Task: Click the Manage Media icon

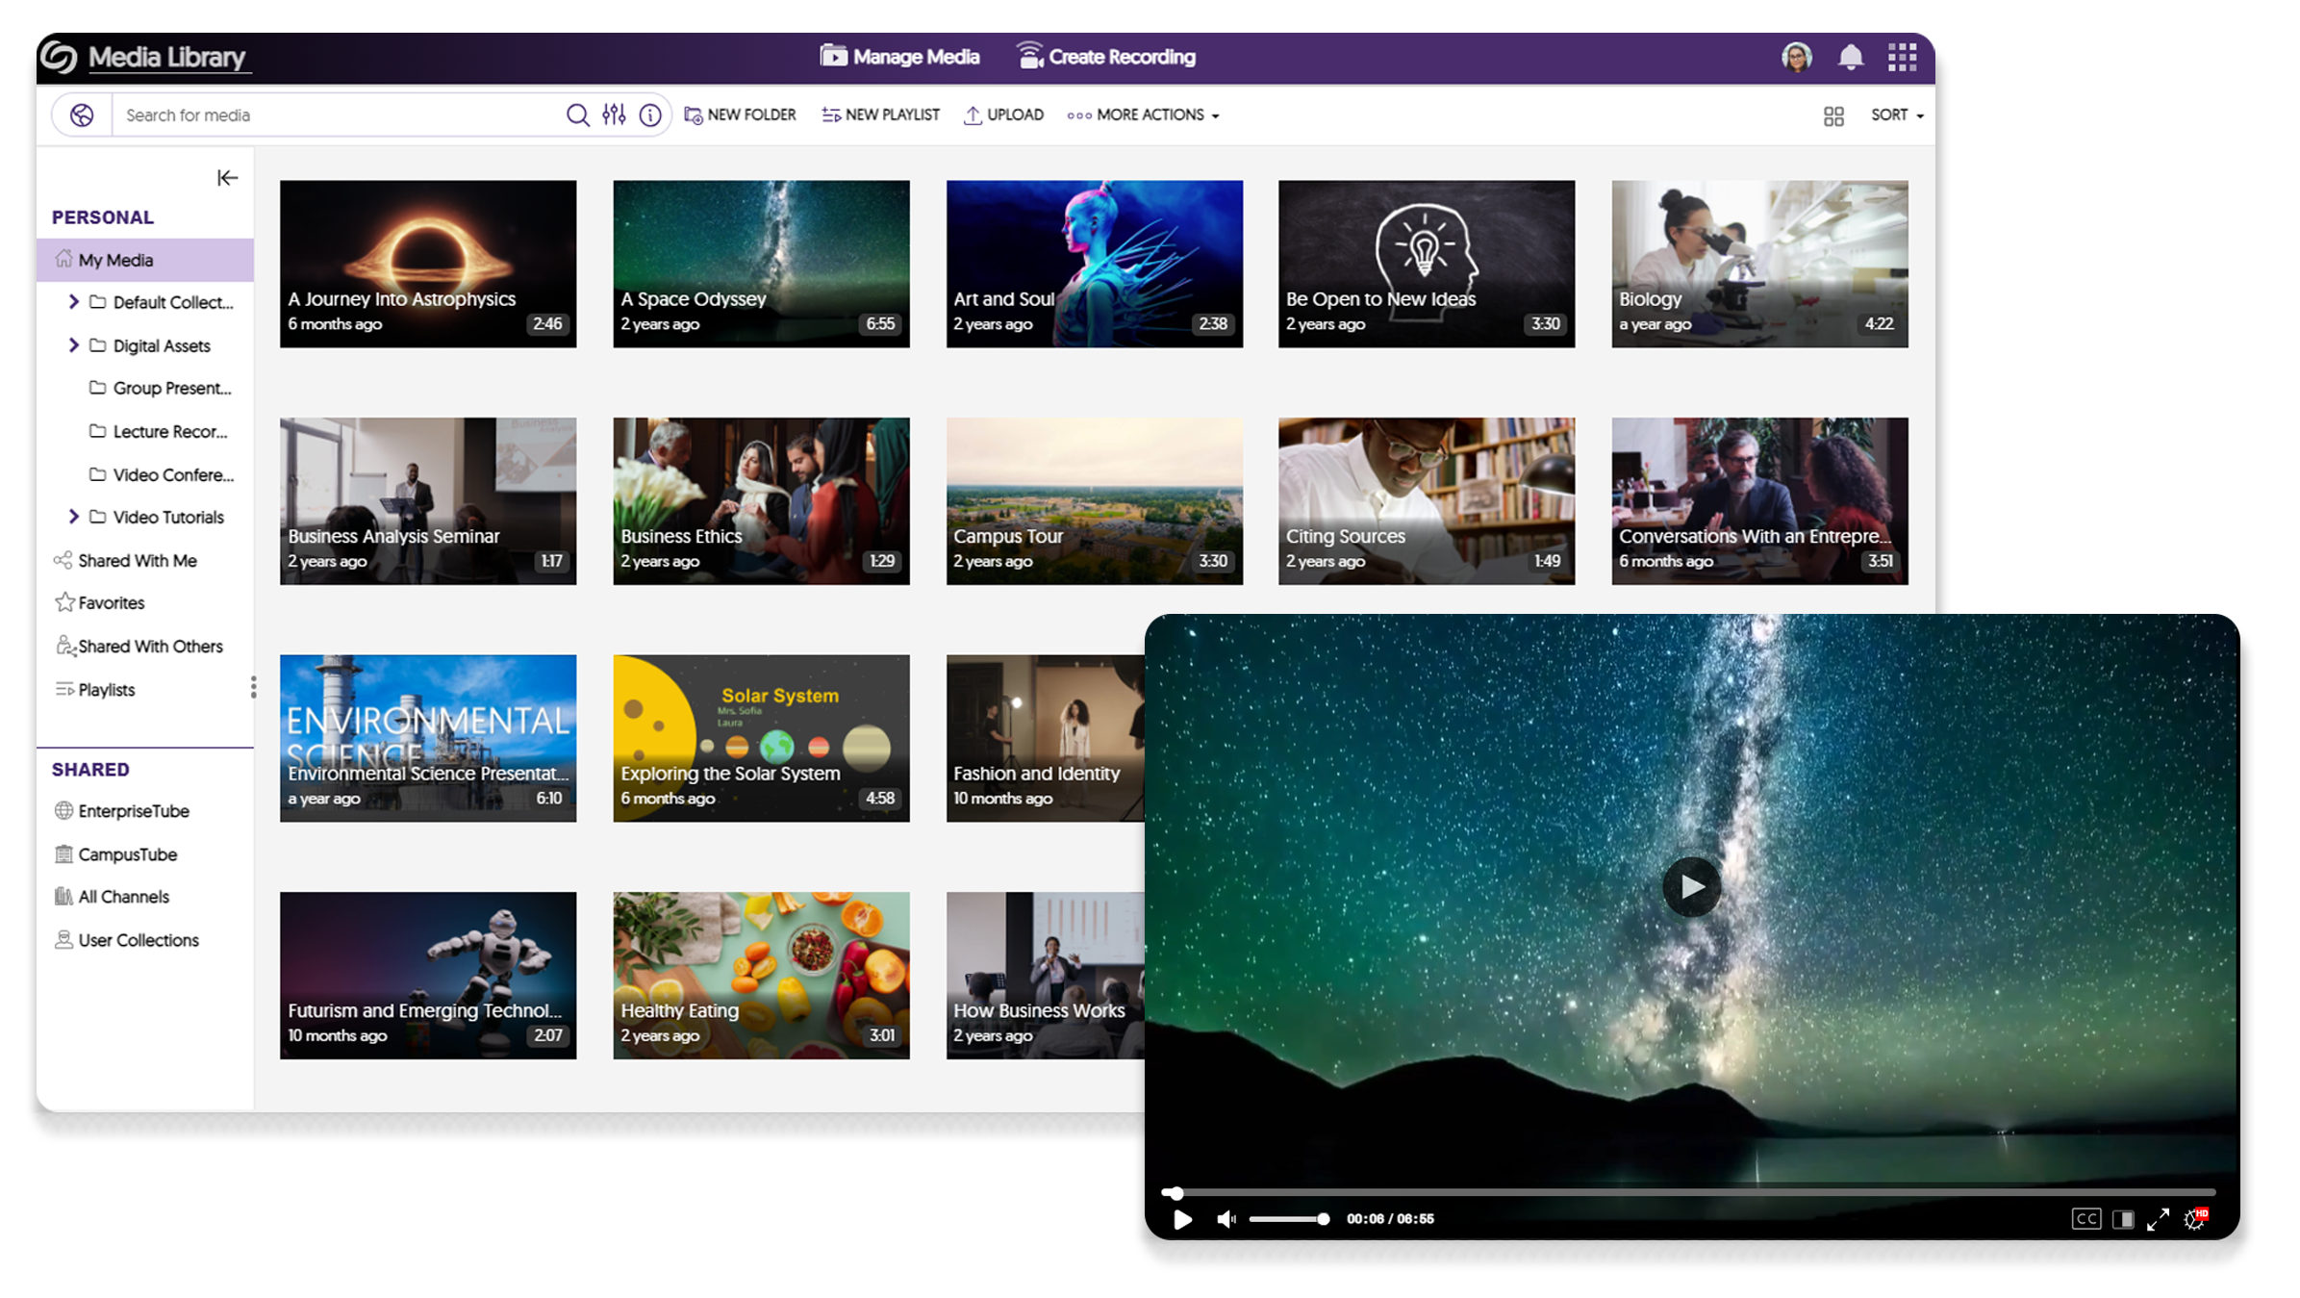Action: click(833, 56)
